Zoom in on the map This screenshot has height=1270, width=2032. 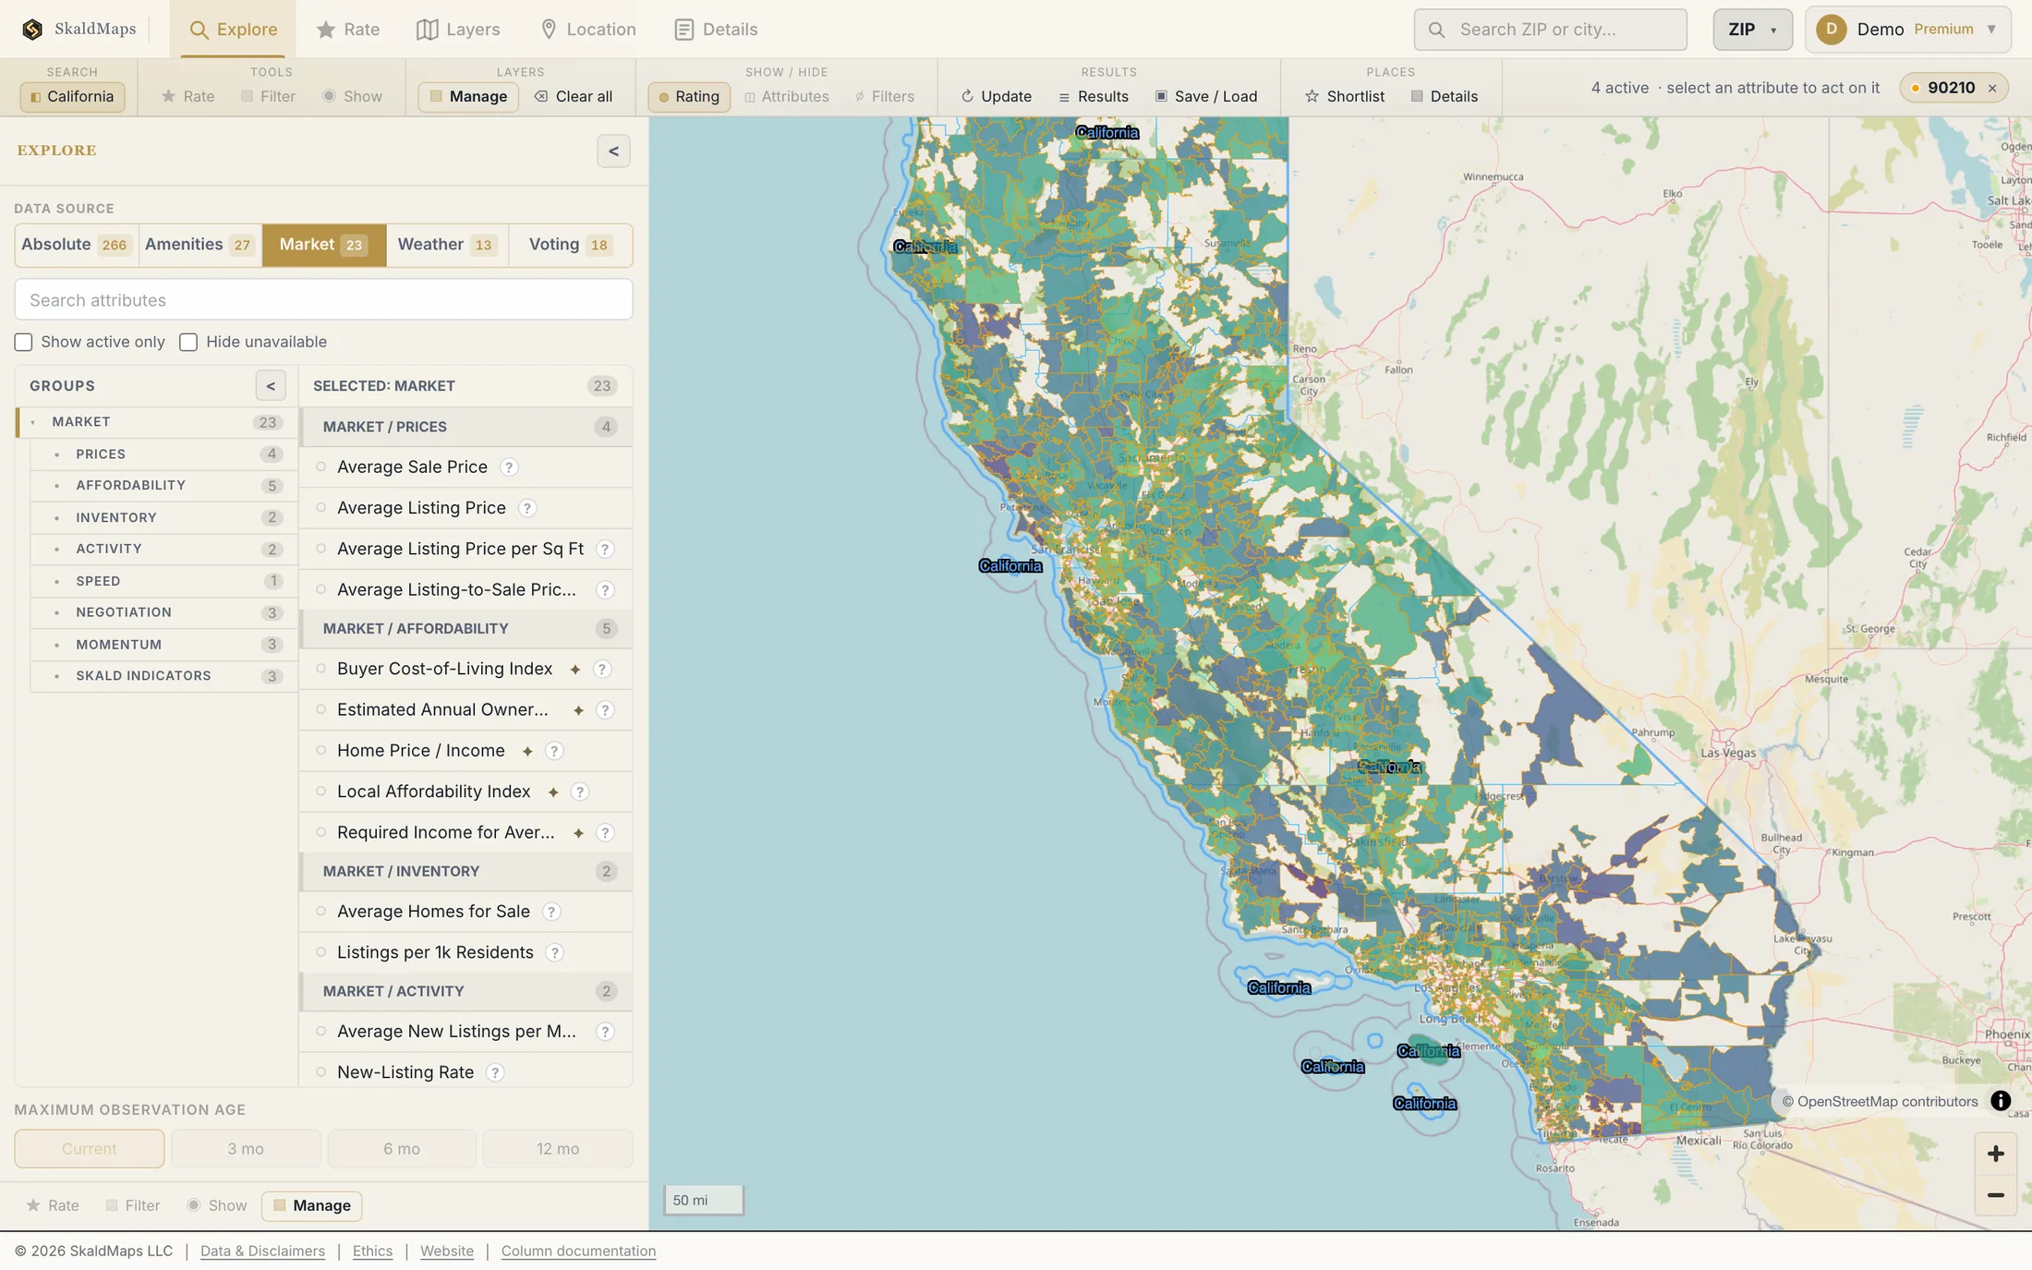[x=1995, y=1154]
